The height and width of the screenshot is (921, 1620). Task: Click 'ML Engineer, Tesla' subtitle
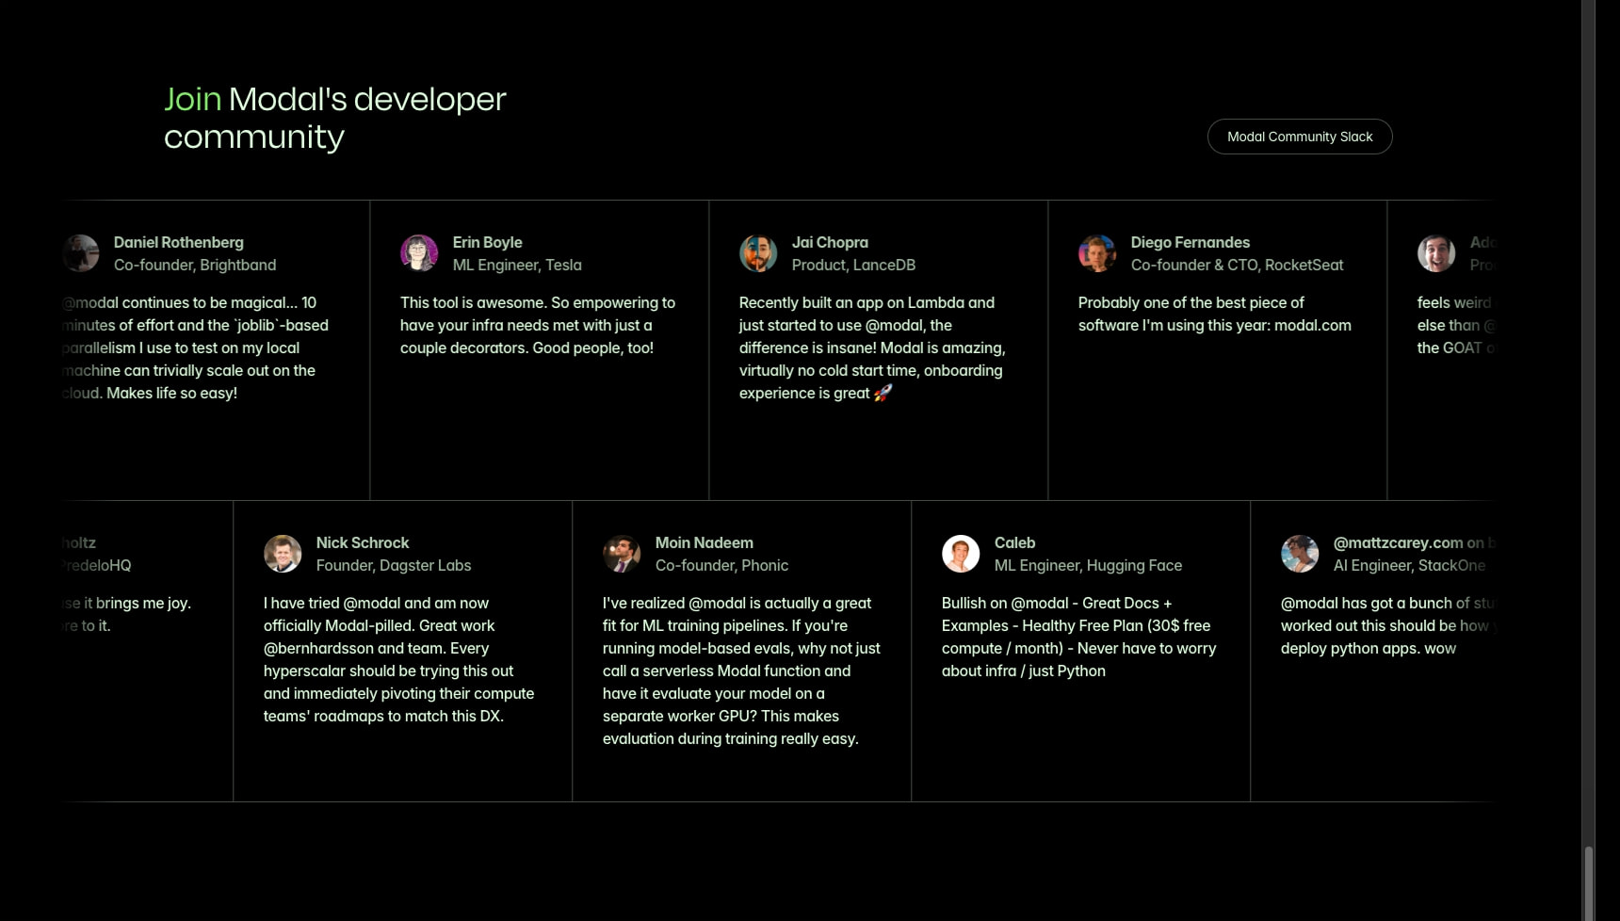click(x=517, y=265)
